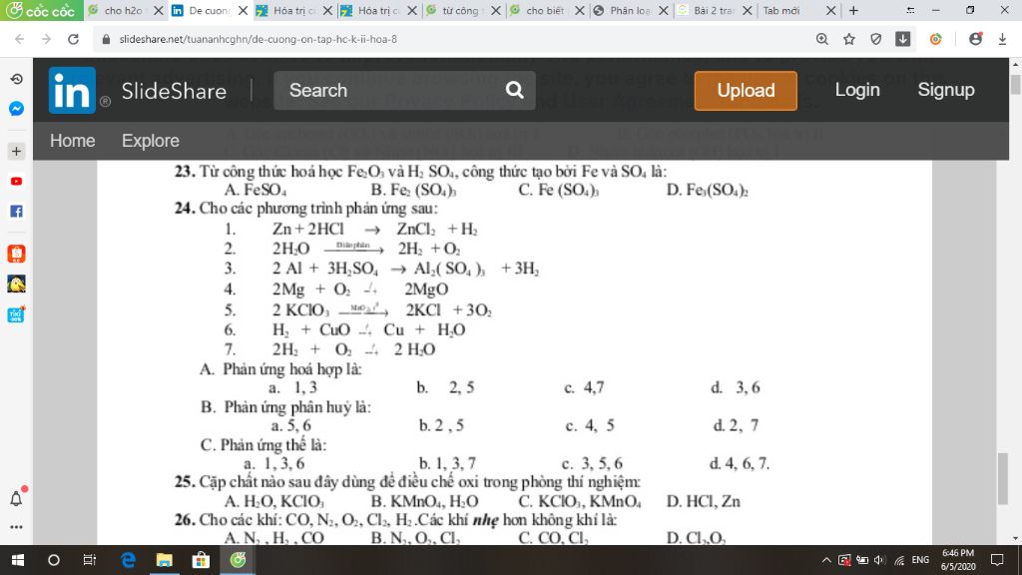Screen dimensions: 1022x575
Task: Launch Microsoft Edge from taskbar
Action: [128, 560]
